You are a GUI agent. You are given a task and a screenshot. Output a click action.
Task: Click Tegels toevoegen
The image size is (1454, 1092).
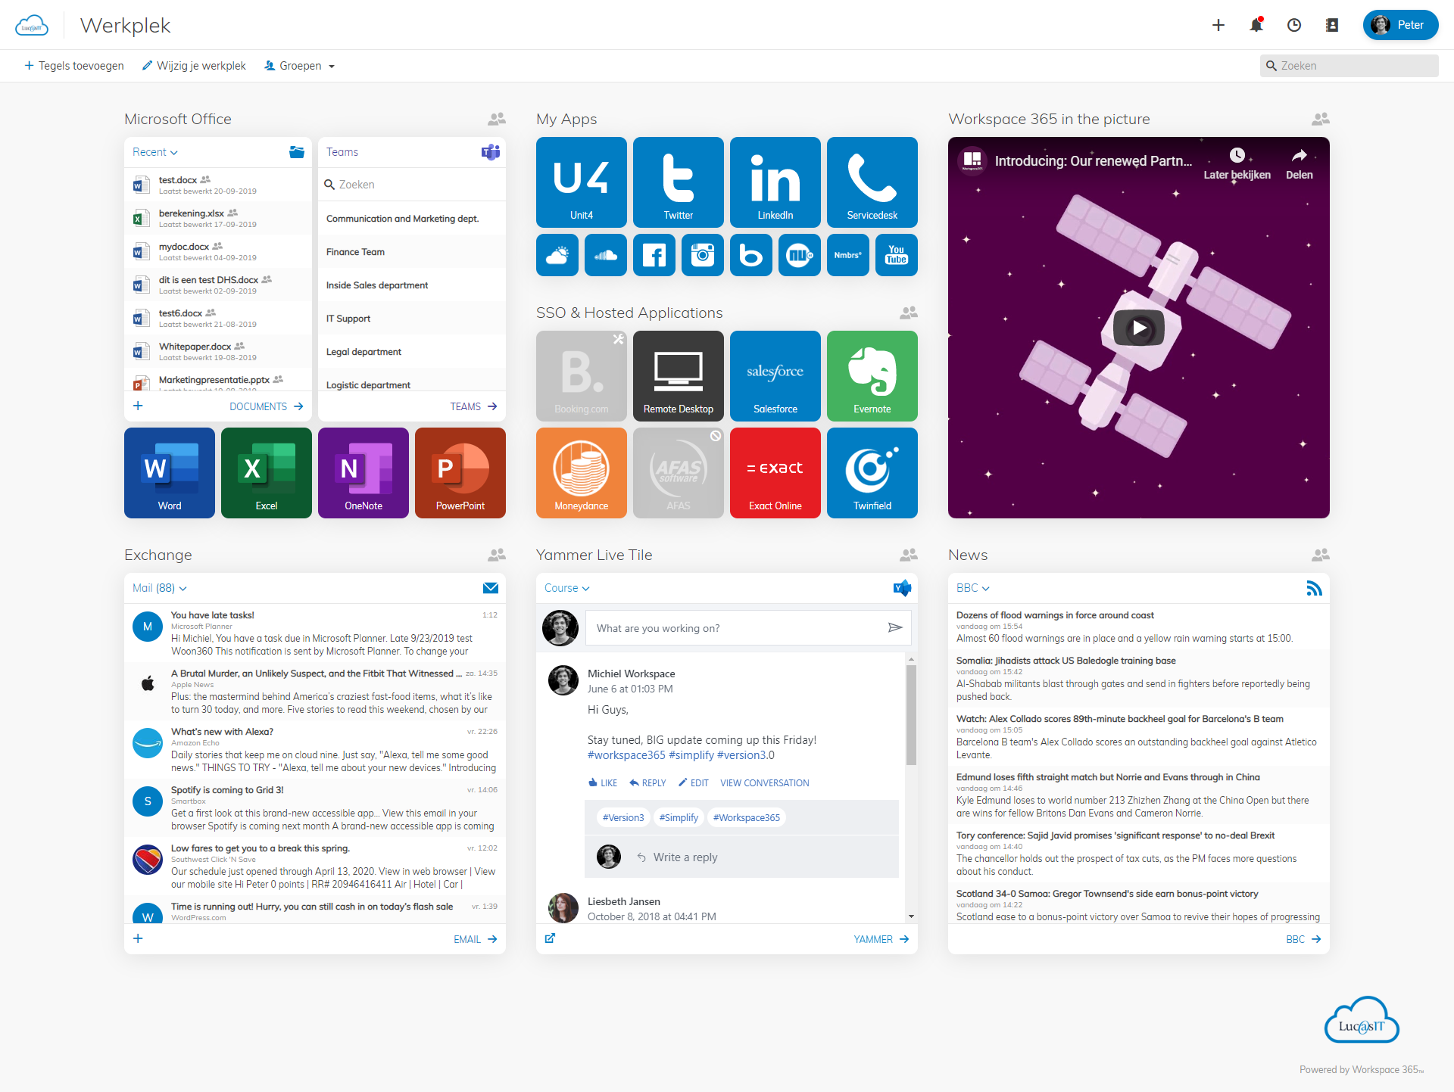74,66
